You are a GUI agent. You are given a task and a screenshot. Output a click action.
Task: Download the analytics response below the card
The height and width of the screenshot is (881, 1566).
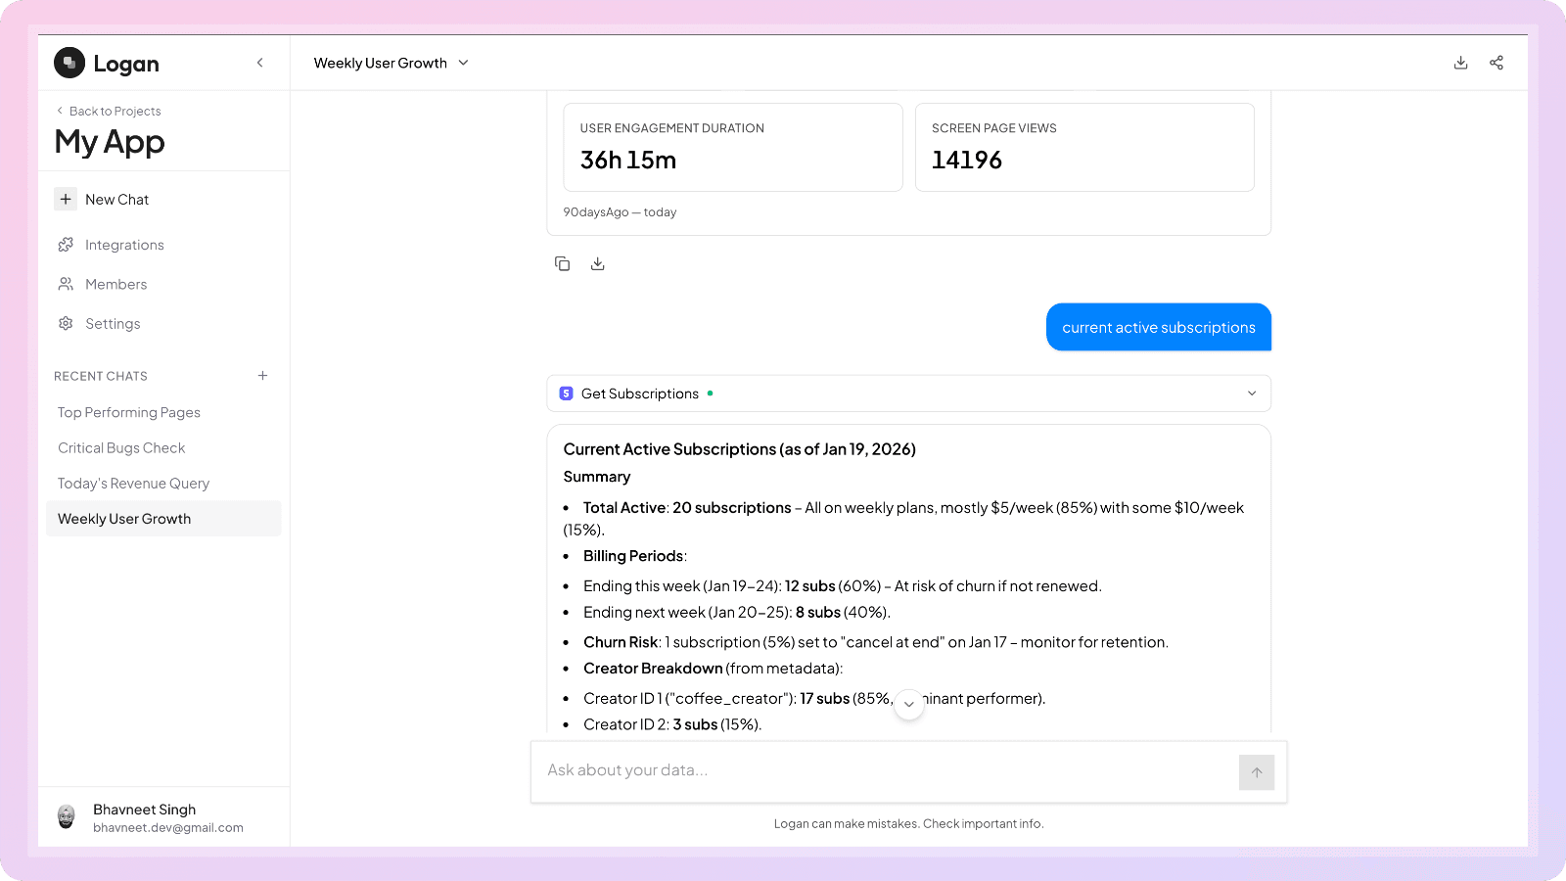[x=598, y=263]
